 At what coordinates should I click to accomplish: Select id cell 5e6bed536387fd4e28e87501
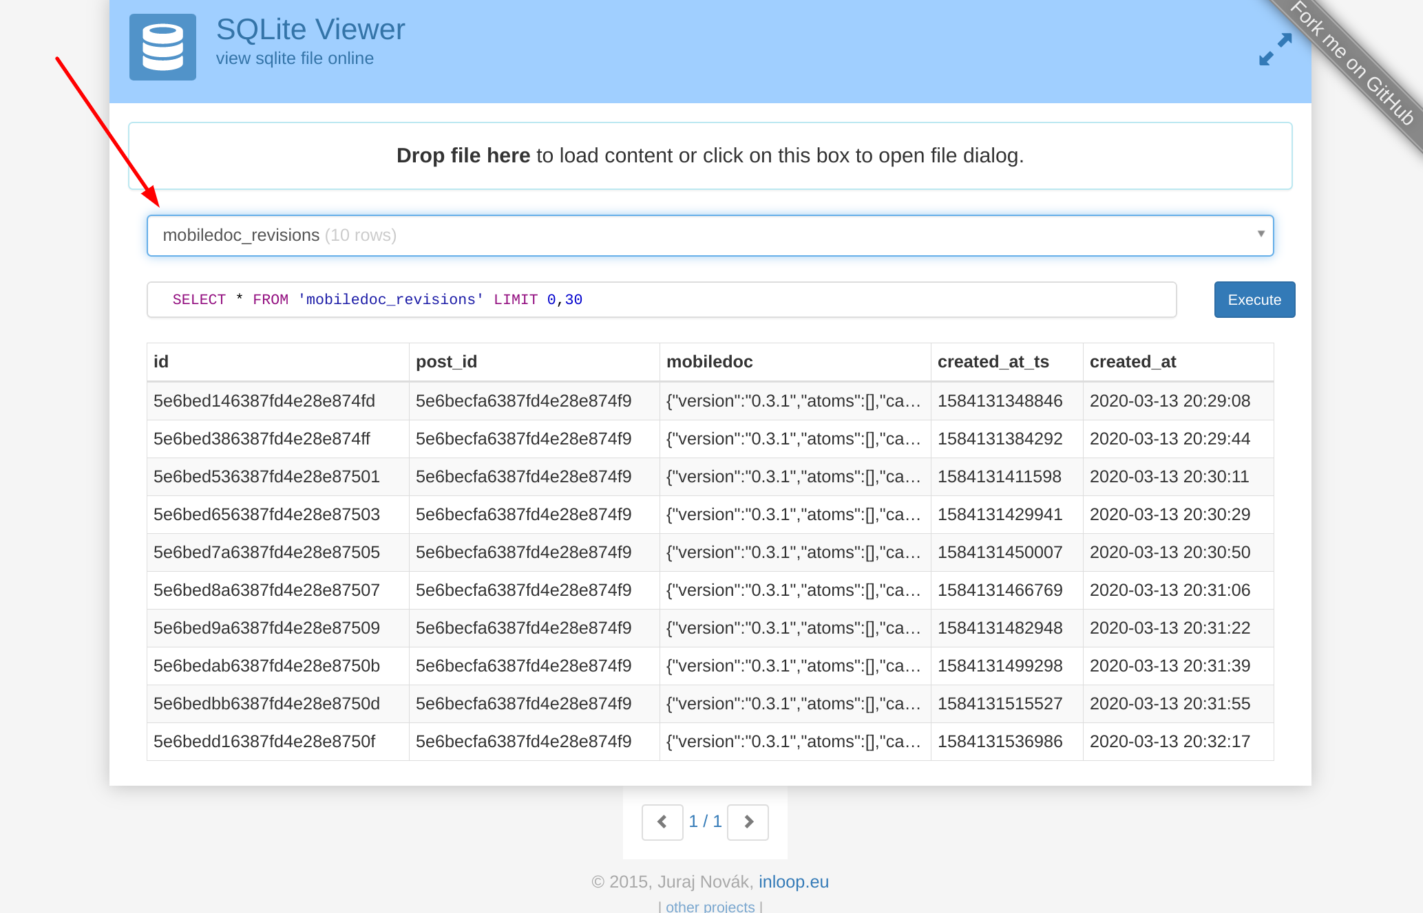coord(278,477)
